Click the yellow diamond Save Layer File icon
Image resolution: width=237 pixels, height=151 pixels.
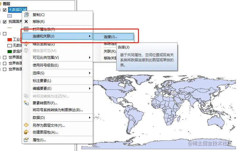coord(26,125)
